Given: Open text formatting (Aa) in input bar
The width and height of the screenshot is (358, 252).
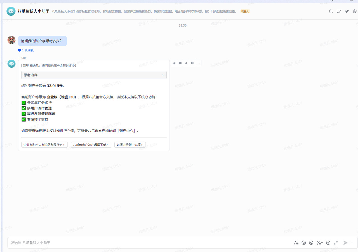Looking at the screenshot, I should pos(296,243).
